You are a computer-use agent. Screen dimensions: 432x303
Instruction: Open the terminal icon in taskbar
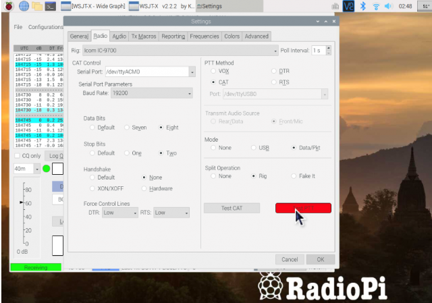click(50, 6)
